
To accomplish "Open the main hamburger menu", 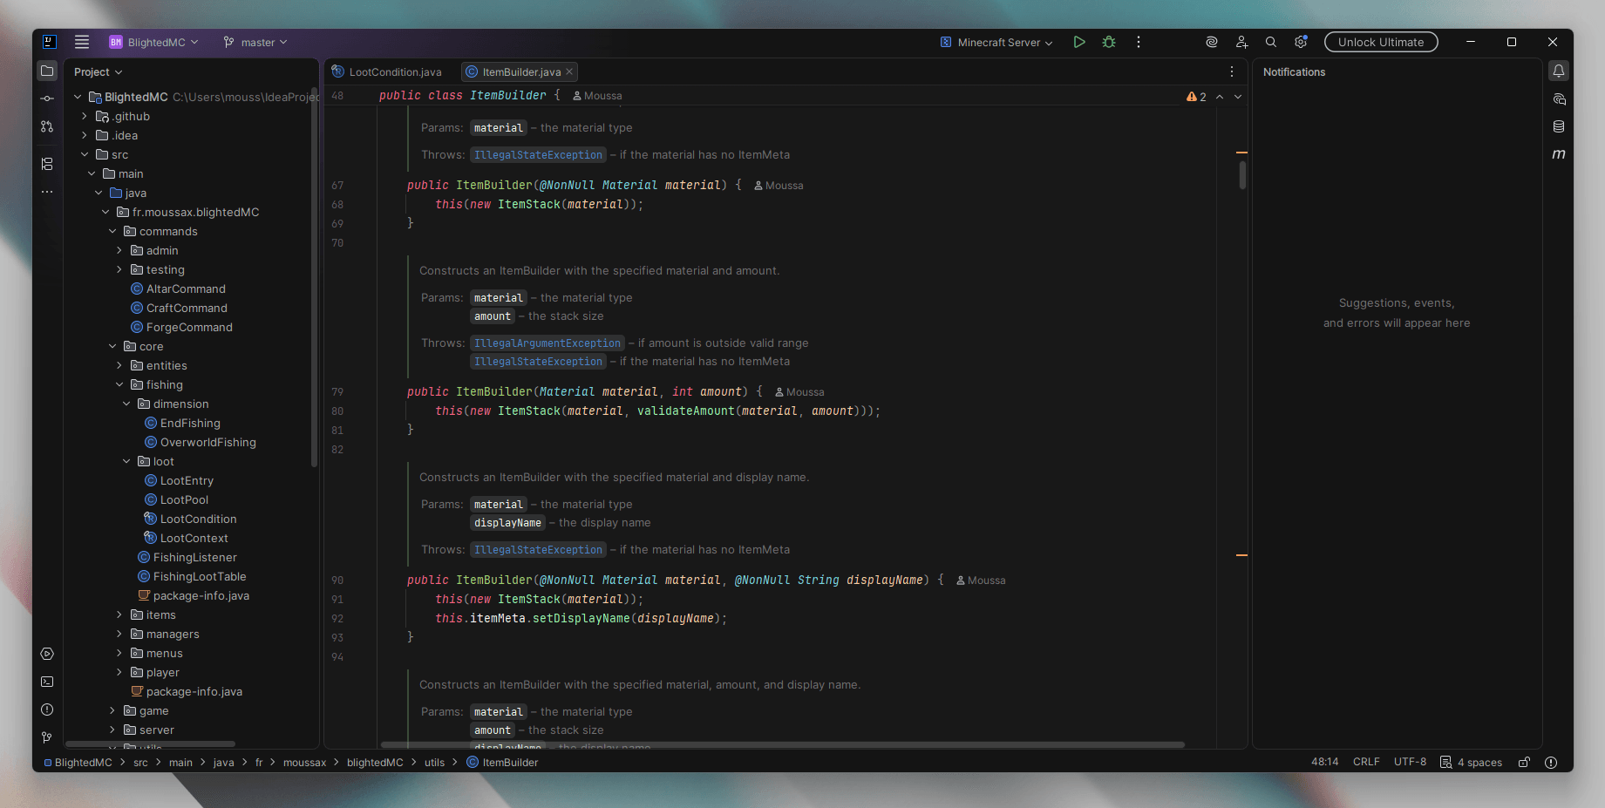I will click(82, 42).
